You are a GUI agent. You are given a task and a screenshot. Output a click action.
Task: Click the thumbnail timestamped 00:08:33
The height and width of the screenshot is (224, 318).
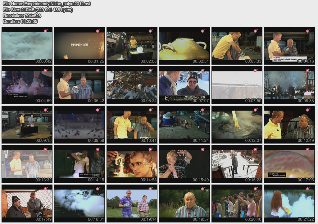289,85
